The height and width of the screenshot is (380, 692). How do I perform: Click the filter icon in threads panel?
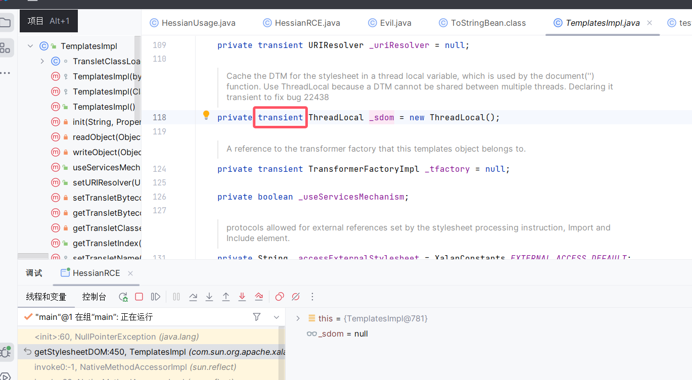pyautogui.click(x=257, y=317)
